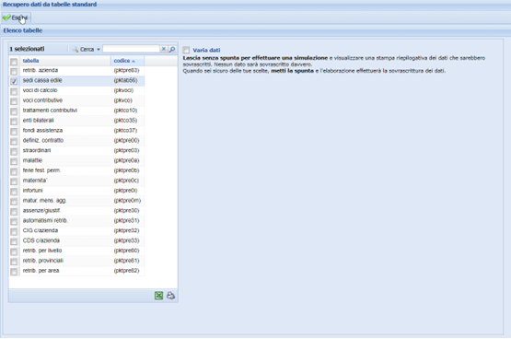
Task: Check the CIG c/azienda checkbox
Action: pos(14,232)
